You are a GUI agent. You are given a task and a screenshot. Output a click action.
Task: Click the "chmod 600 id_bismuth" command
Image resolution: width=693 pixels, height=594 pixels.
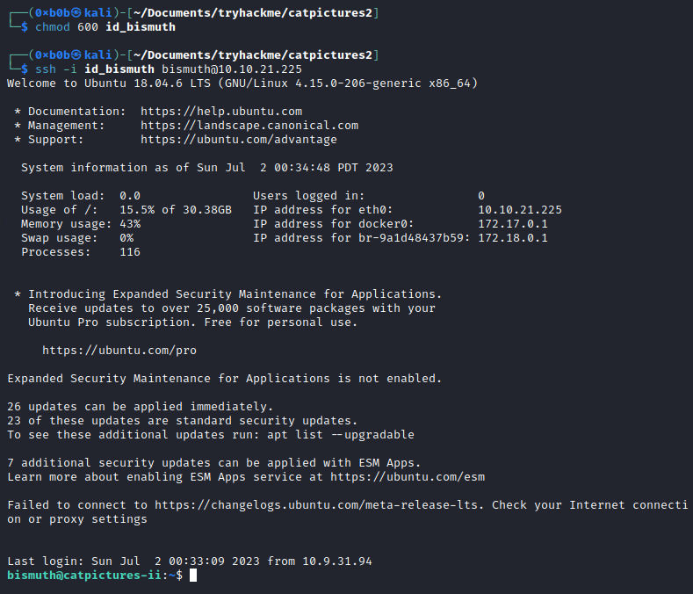105,27
